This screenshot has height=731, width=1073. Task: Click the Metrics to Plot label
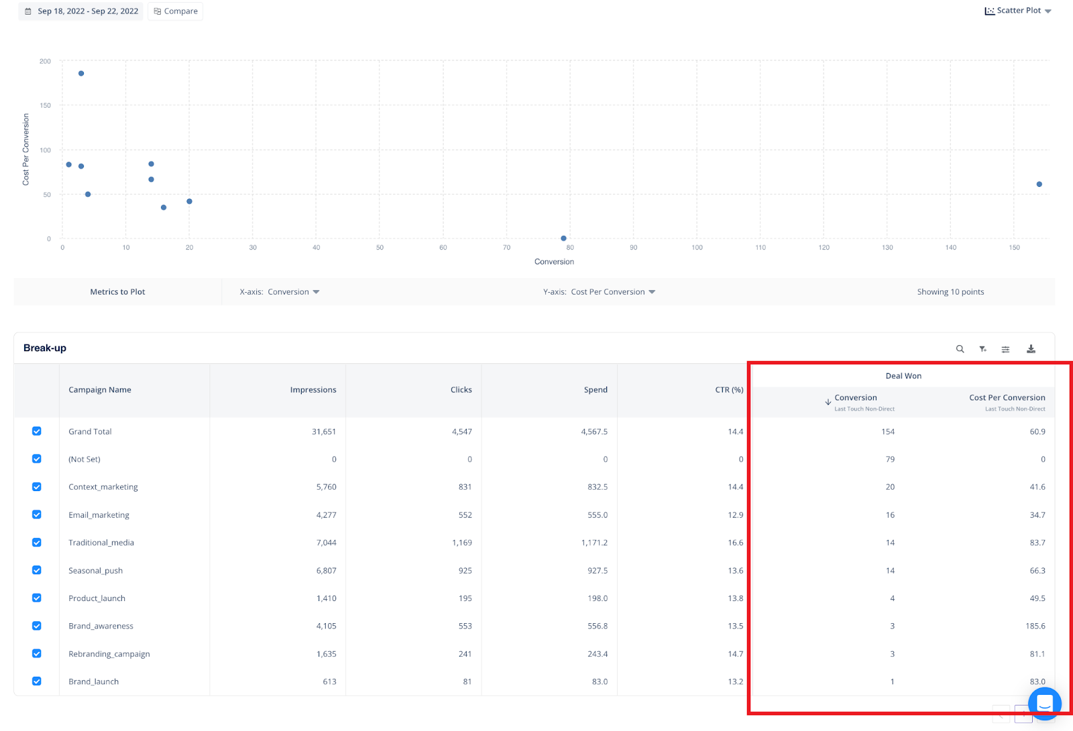click(x=117, y=292)
